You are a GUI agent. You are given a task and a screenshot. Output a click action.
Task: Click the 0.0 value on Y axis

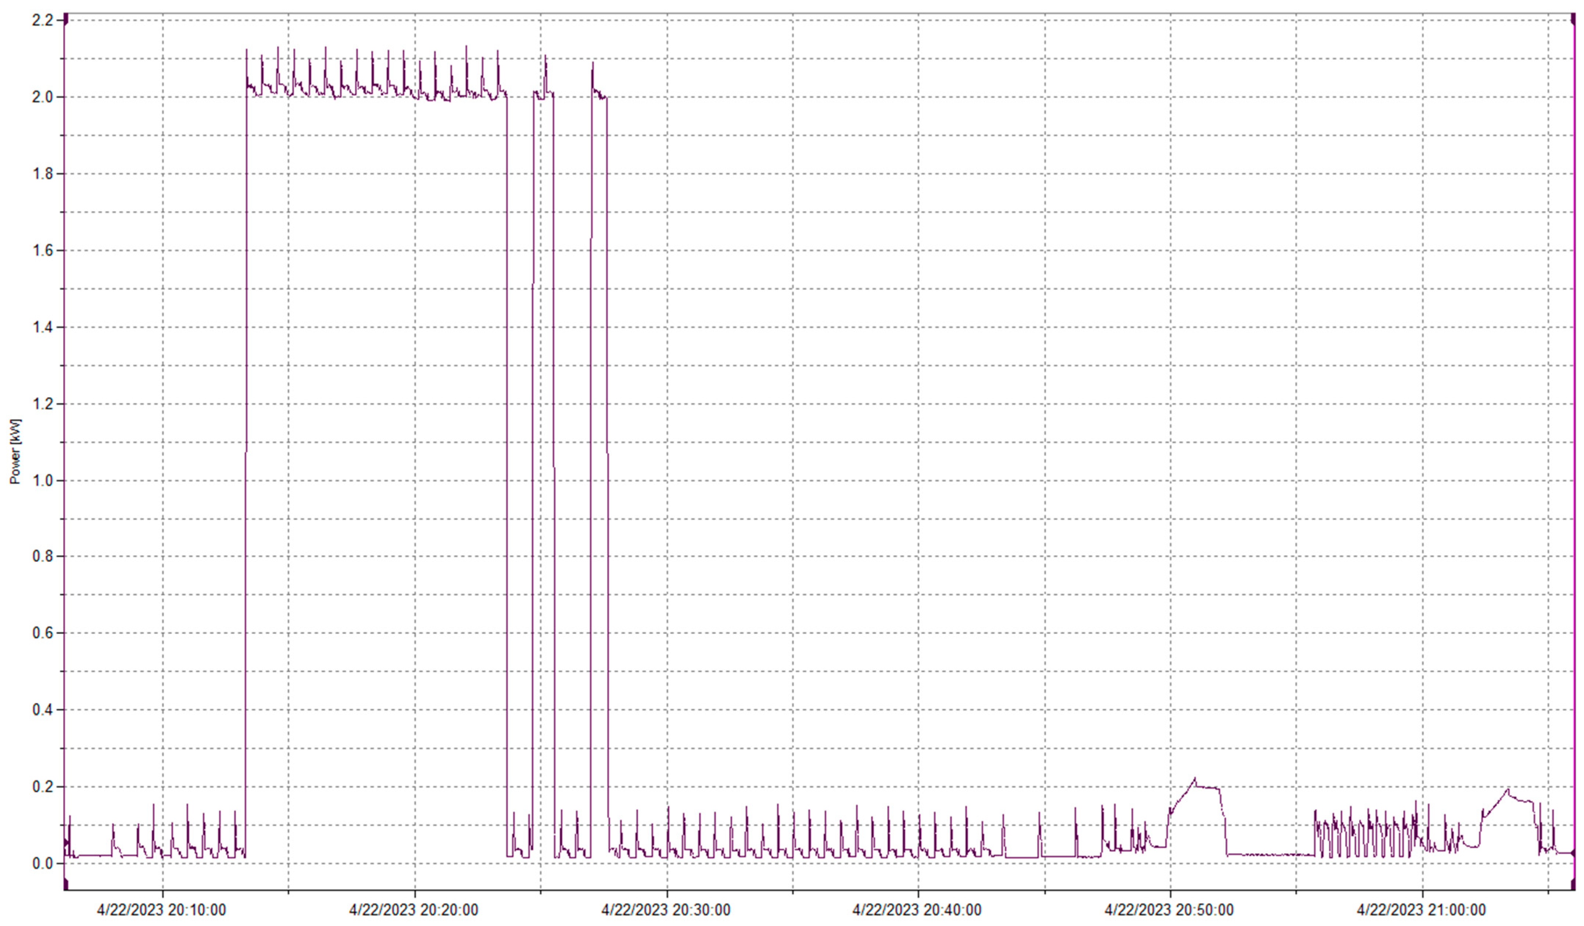point(42,864)
